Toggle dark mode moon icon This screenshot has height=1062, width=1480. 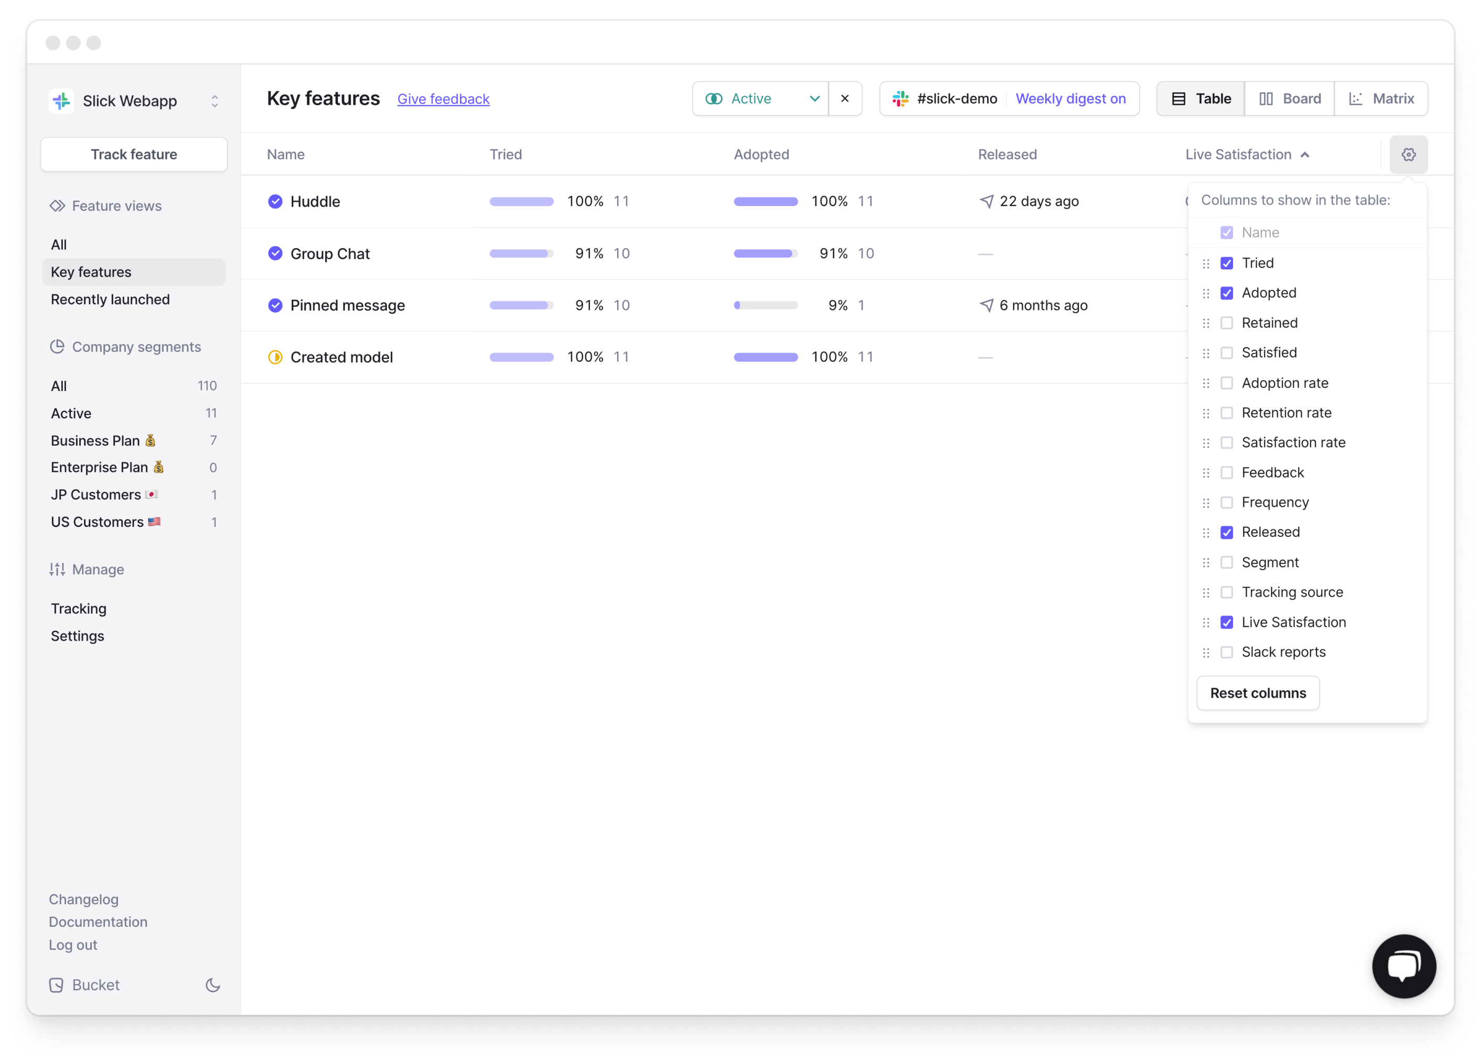click(x=213, y=985)
